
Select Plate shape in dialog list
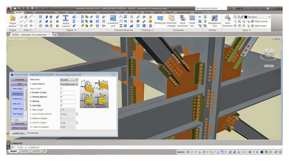click(17, 89)
